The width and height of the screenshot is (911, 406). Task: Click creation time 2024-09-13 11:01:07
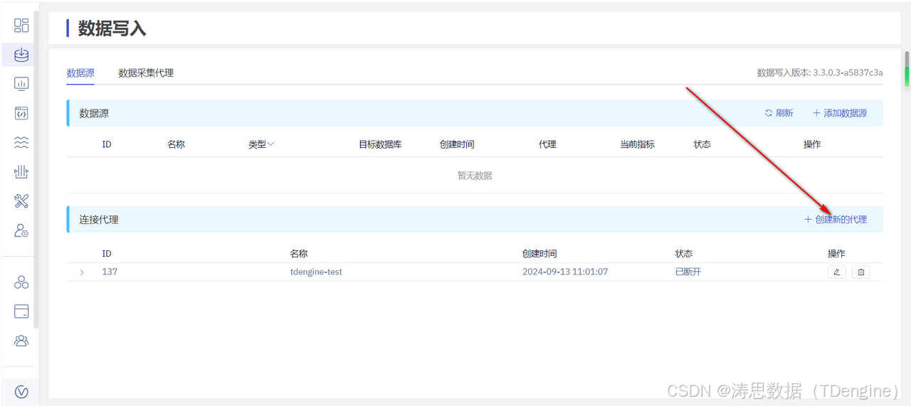point(565,272)
